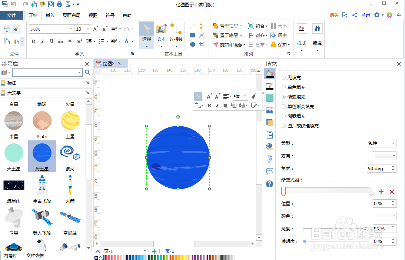Click the symbol library search magnifier

[87, 72]
